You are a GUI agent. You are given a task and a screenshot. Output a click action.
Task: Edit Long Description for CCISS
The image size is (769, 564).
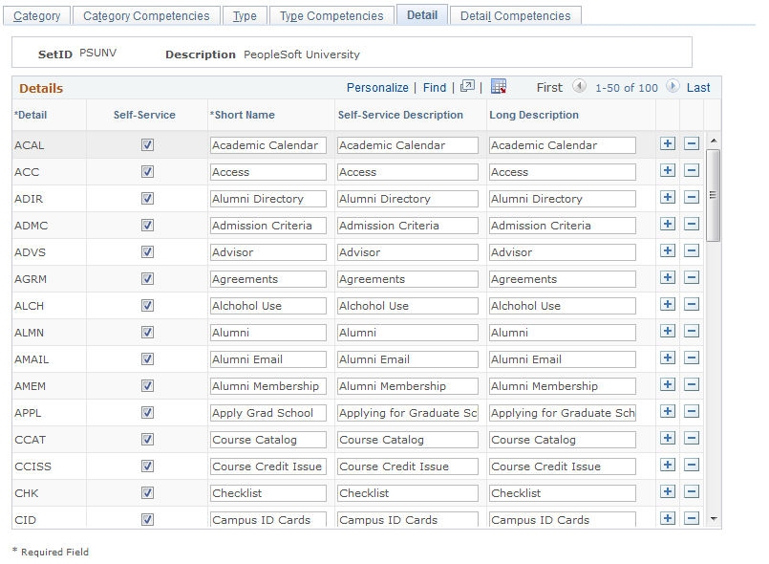(x=563, y=466)
